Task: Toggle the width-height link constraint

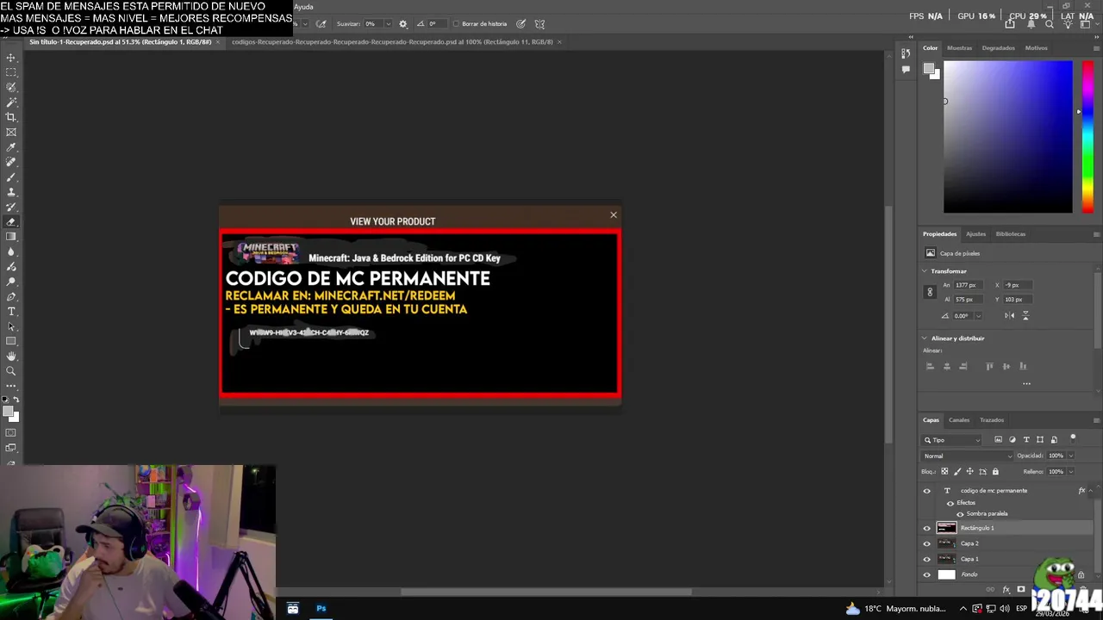Action: tap(930, 292)
